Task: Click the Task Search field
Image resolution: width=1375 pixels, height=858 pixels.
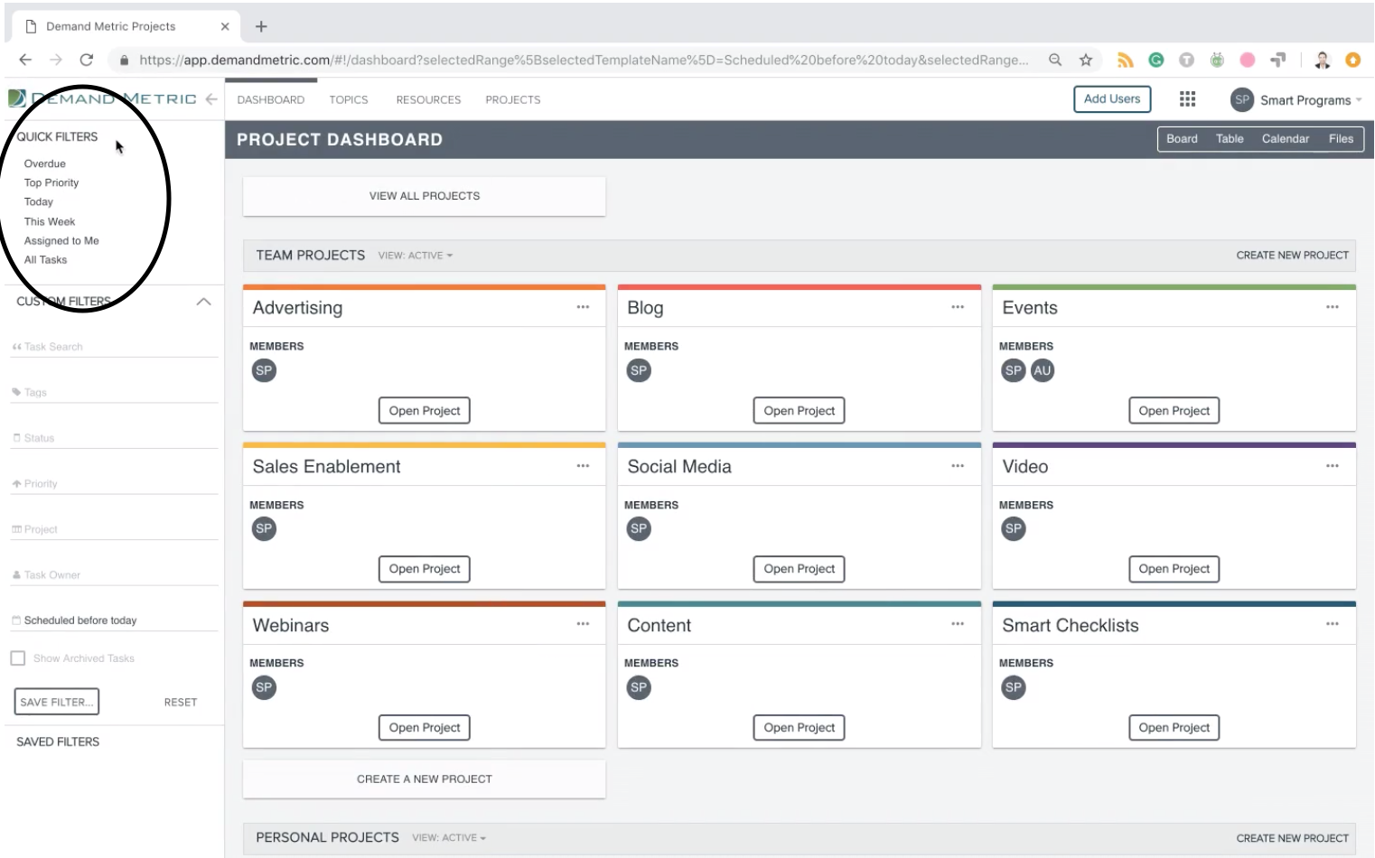Action: pos(114,347)
